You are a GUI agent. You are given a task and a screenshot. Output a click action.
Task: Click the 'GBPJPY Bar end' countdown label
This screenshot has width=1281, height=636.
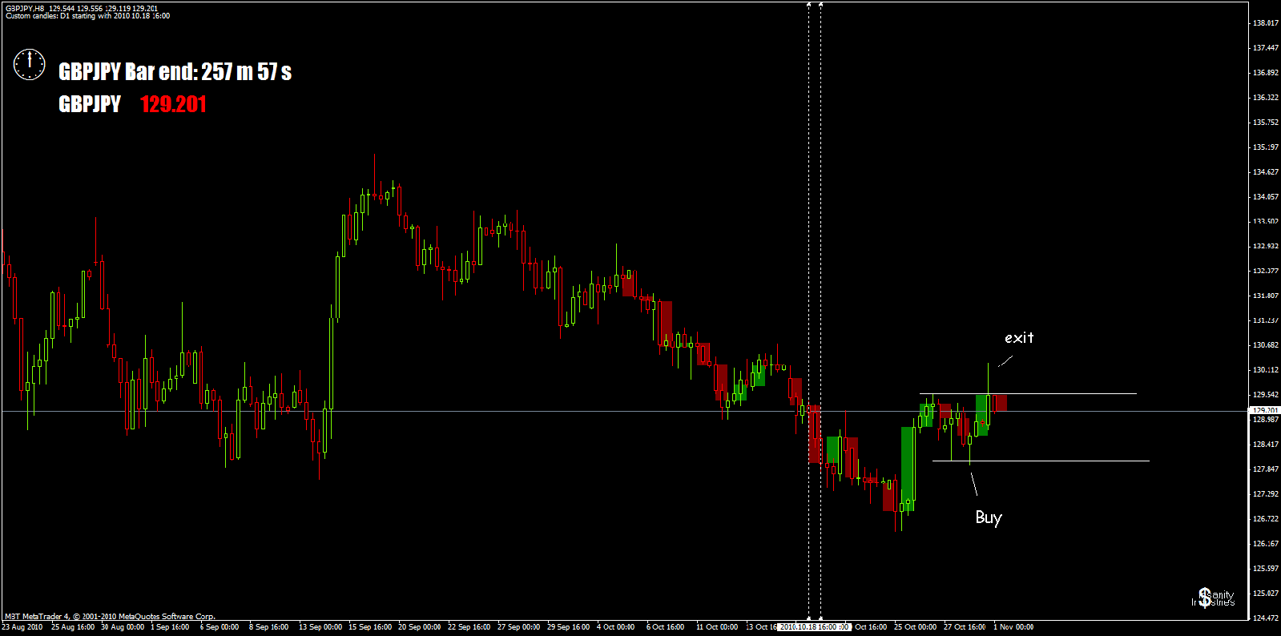pos(175,72)
